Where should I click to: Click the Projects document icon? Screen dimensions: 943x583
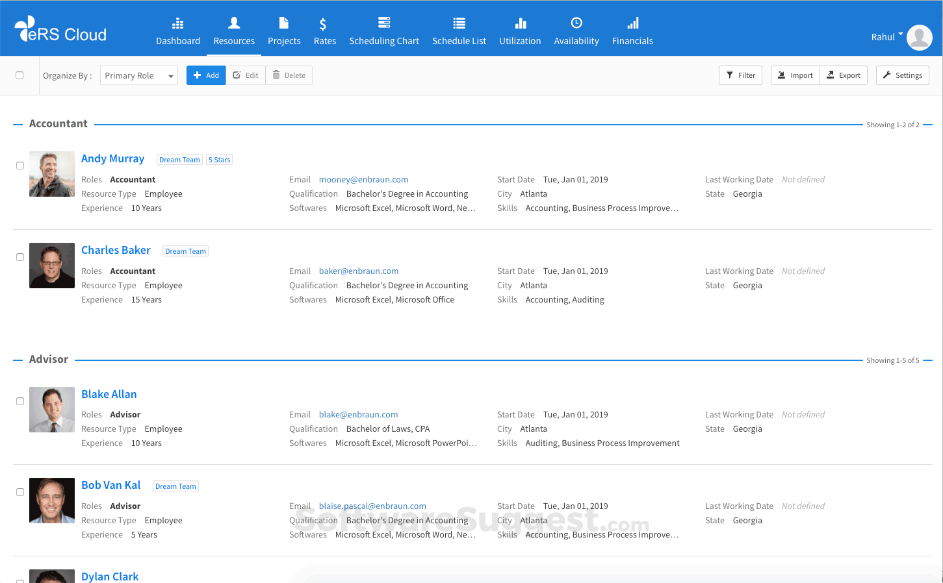[284, 23]
